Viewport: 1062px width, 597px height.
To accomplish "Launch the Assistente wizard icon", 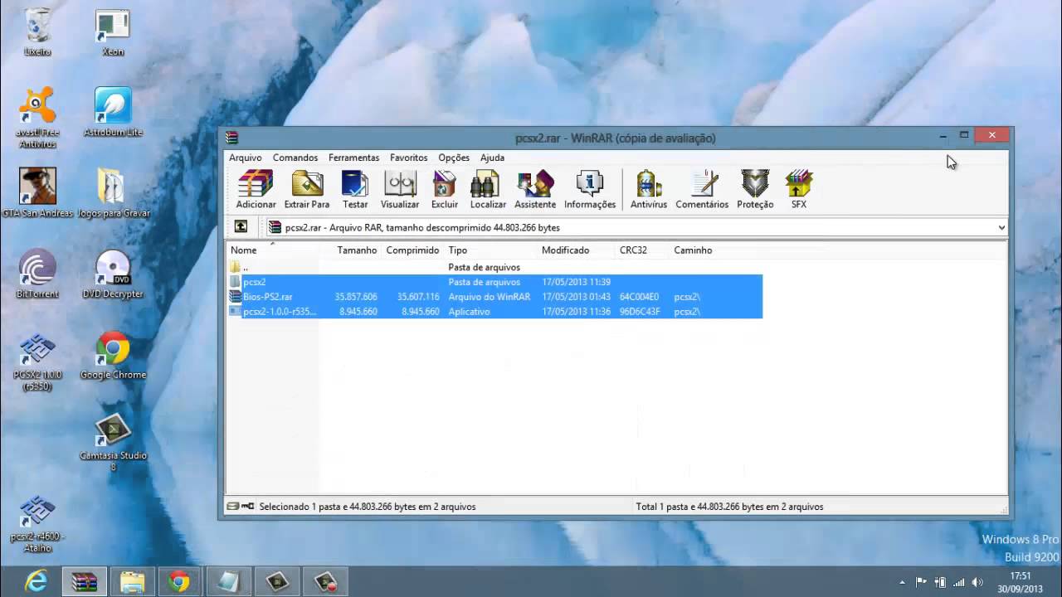I will (x=535, y=190).
